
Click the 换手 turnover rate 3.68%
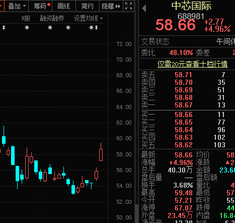(x=183, y=185)
